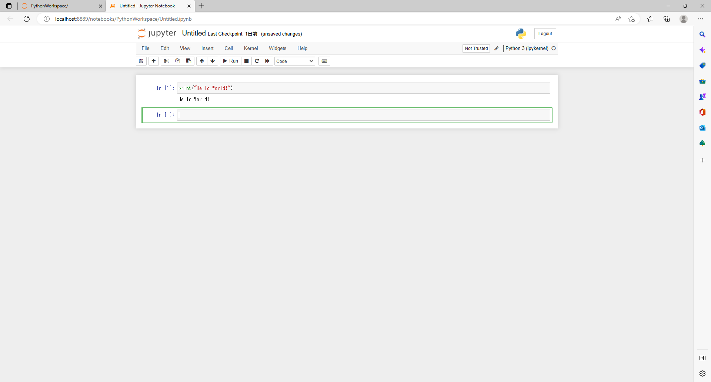Interrupt the kernel with stop icon

(x=246, y=61)
